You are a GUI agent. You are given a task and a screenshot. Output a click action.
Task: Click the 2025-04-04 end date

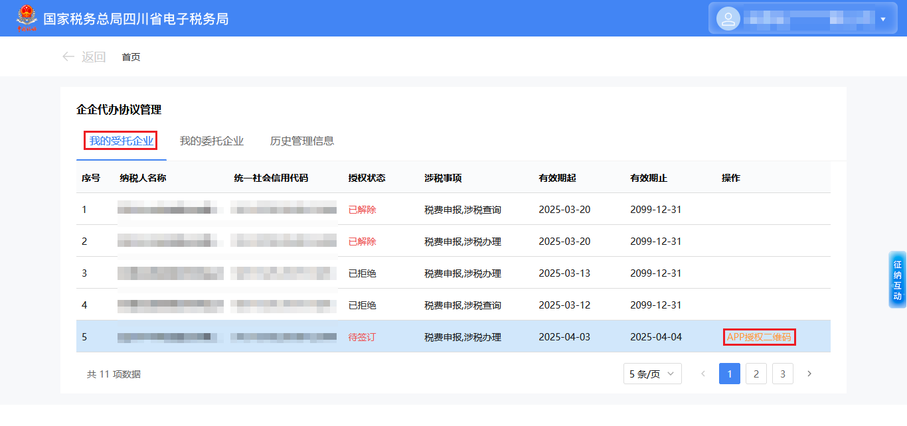[656, 337]
